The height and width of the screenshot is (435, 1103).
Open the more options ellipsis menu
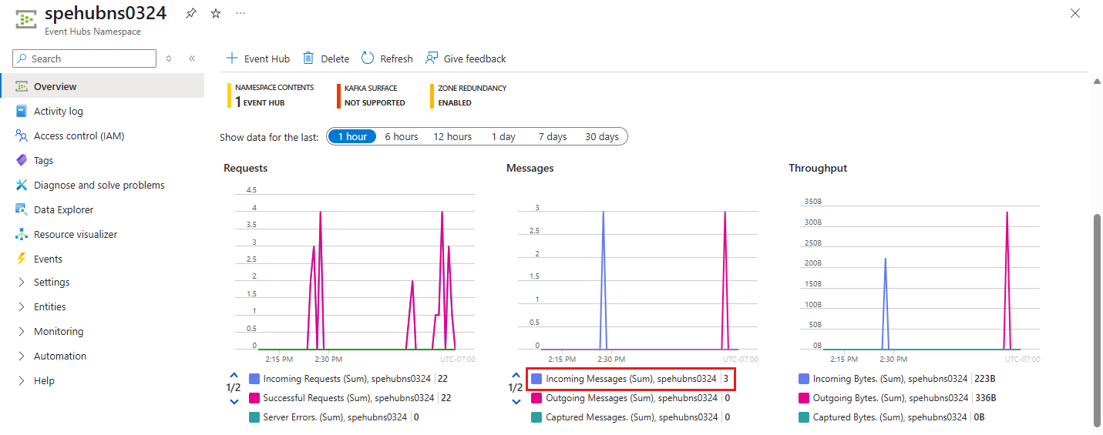tap(240, 14)
